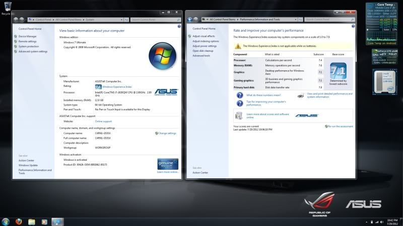
Task: Show hidden system tray icons
Action: tap(367, 222)
